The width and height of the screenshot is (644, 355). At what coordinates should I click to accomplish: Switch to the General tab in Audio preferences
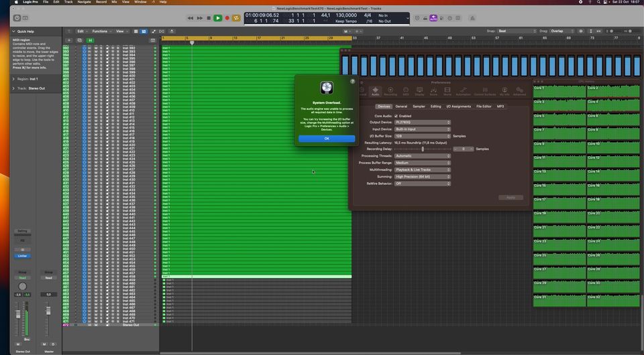tap(401, 106)
